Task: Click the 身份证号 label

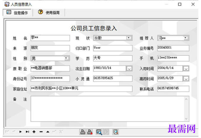Action: coord(20,79)
